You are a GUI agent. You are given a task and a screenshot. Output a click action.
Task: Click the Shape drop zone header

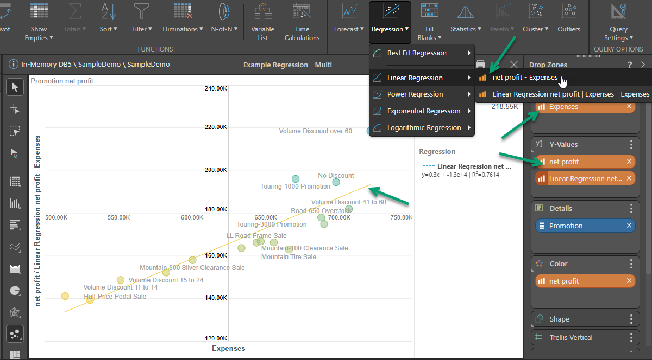pos(585,319)
